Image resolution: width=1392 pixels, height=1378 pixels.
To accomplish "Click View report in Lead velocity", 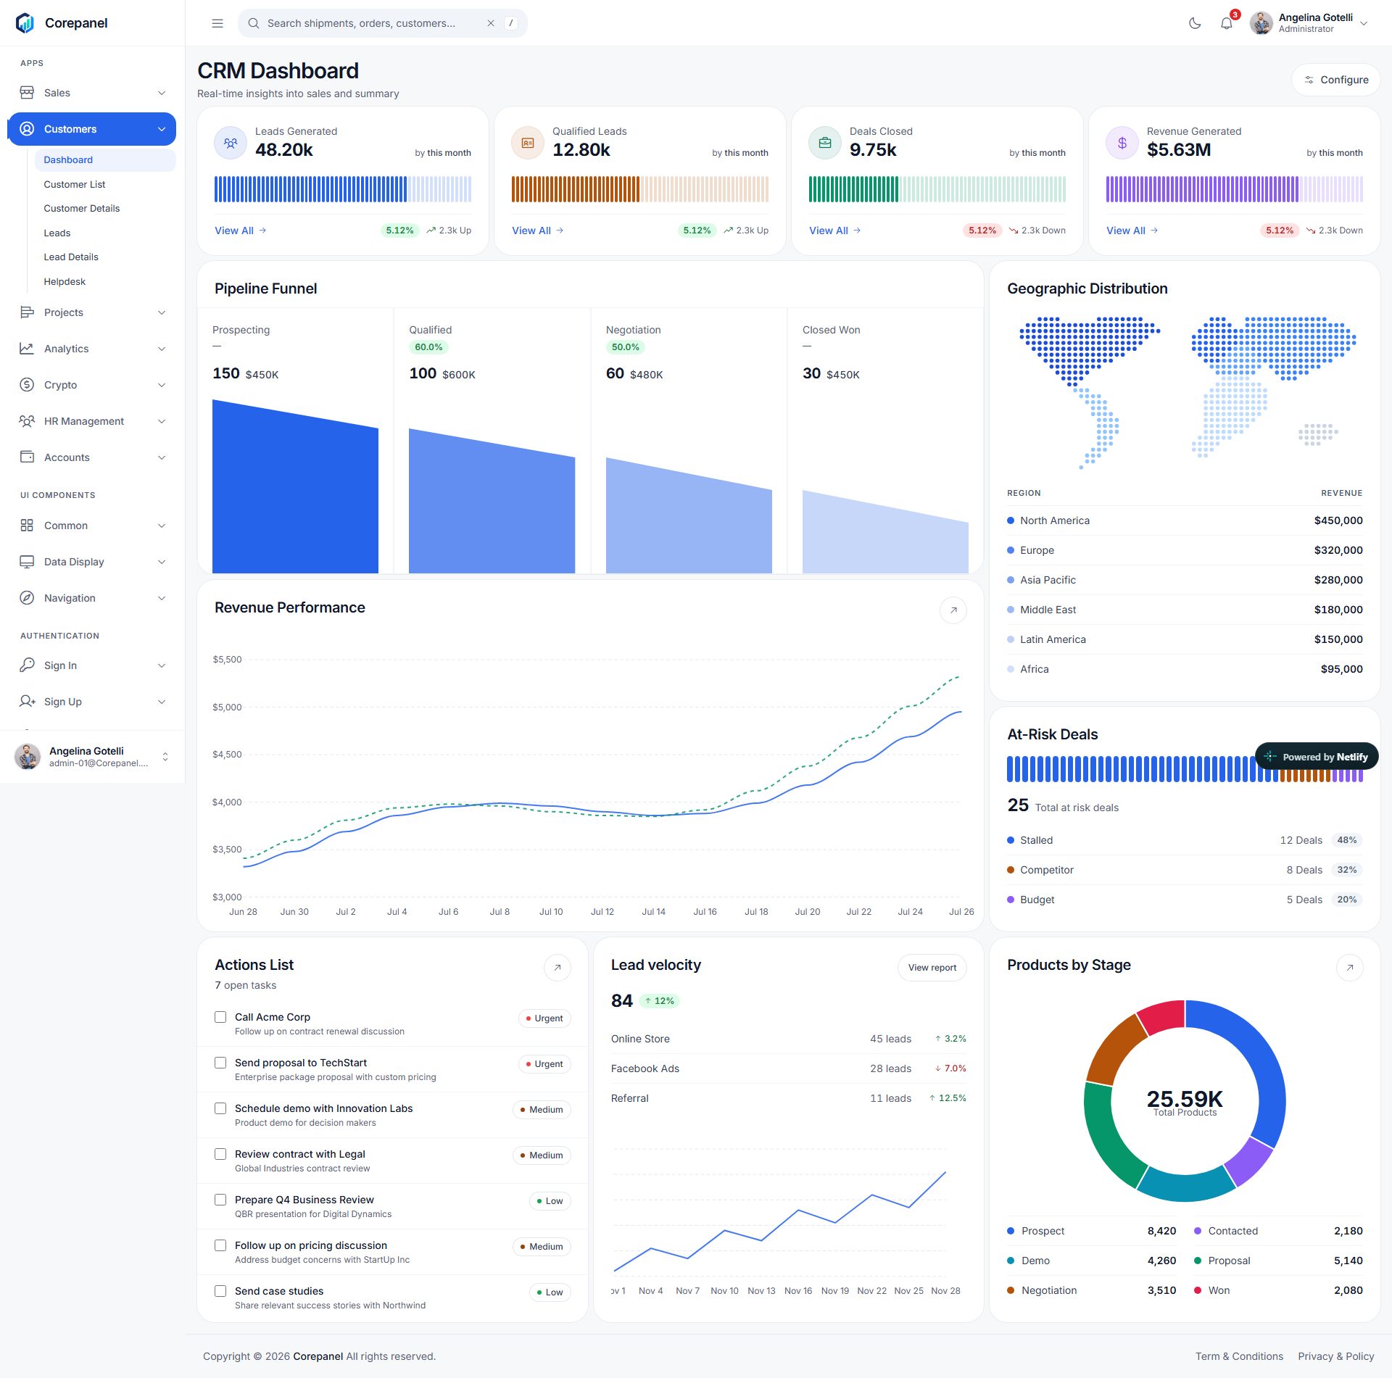I will point(932,968).
